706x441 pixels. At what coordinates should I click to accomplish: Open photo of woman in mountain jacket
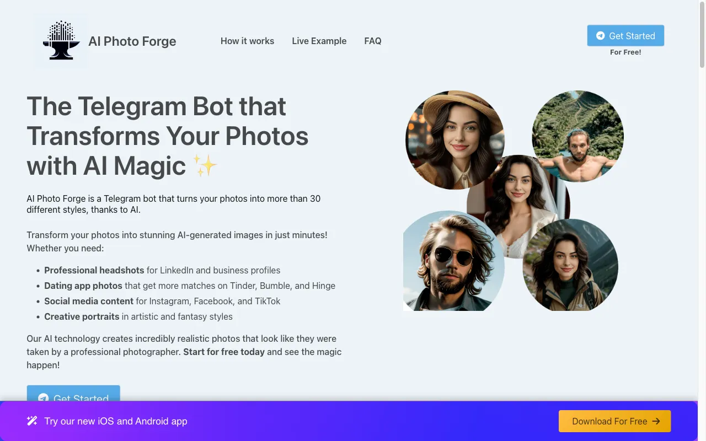[570, 265]
